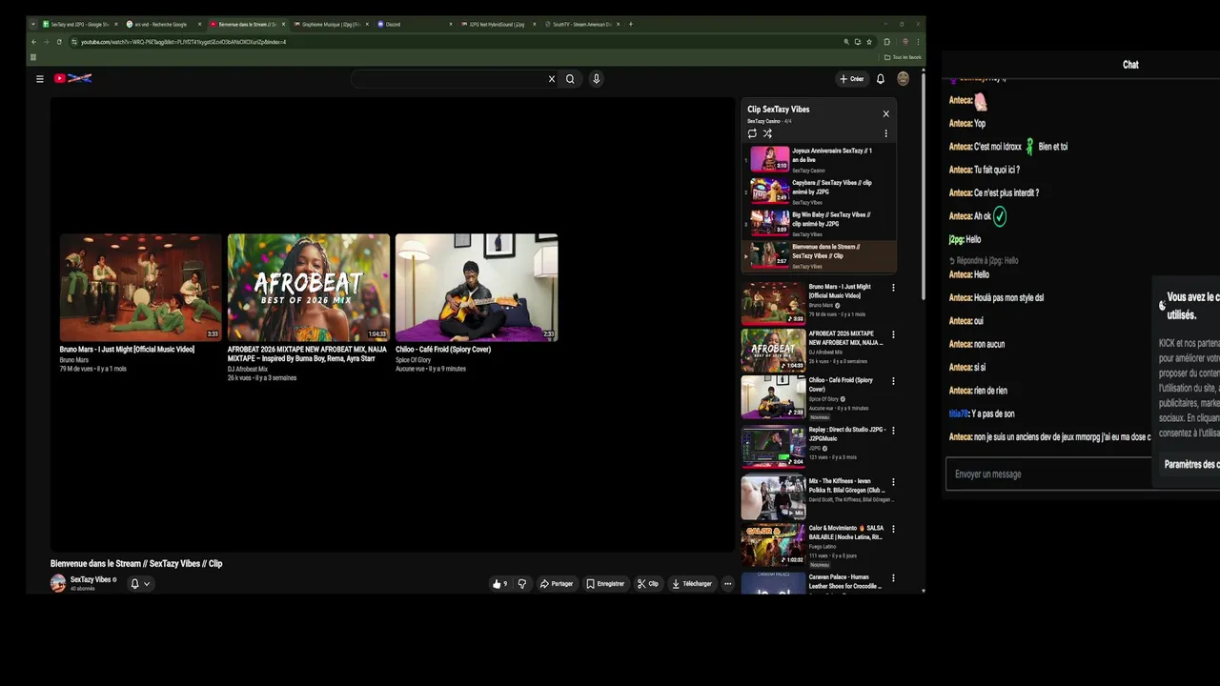Play Big Win Baby playlist item
Viewport: 1220px width, 686px height.
(818, 223)
